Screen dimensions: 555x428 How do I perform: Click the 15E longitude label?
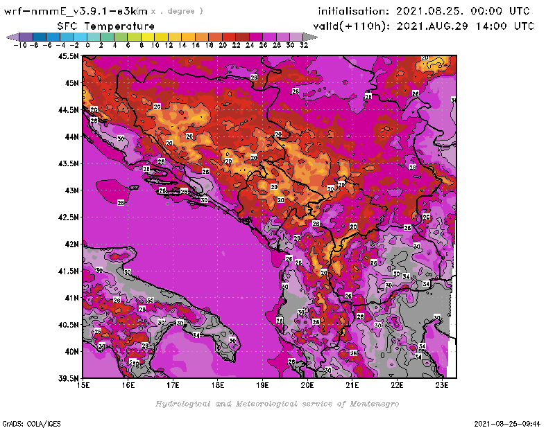[83, 385]
